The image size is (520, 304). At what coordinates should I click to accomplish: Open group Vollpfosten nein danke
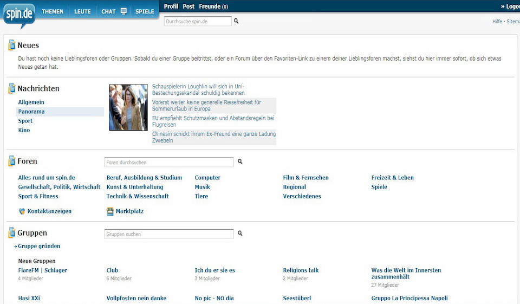136,298
